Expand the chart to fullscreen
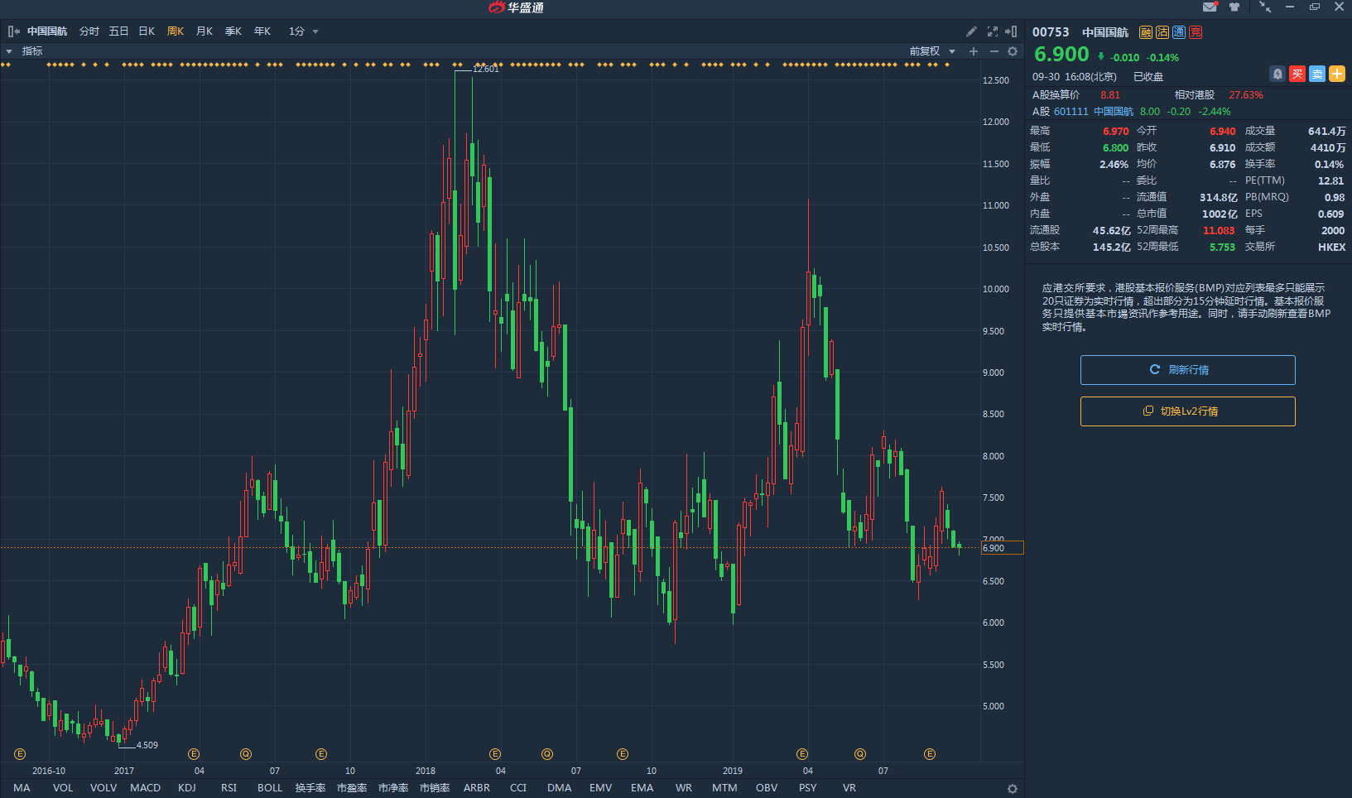 coord(992,31)
